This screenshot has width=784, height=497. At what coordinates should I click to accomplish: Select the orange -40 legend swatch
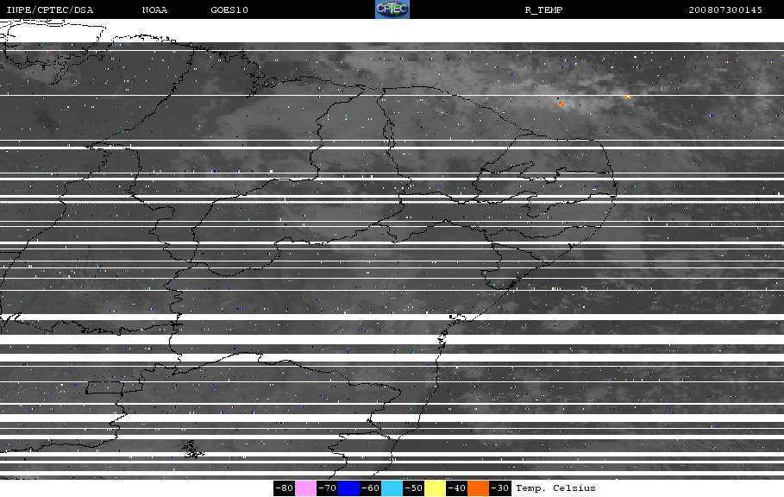(x=478, y=488)
